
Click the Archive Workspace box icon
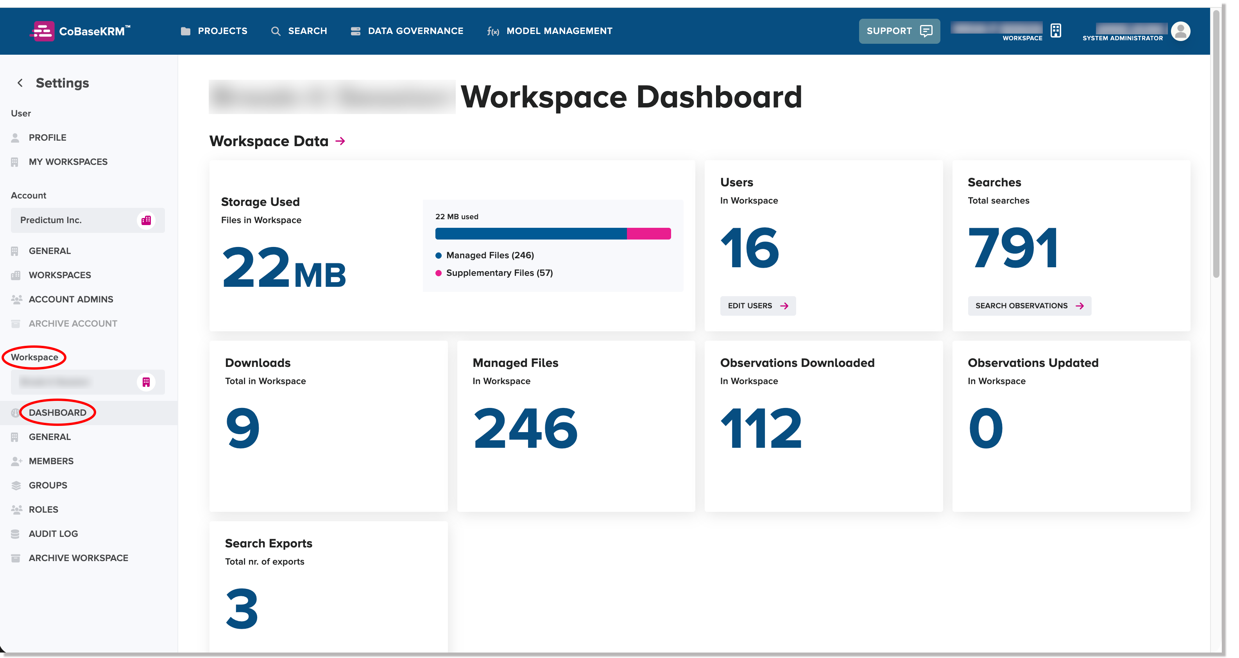click(15, 558)
